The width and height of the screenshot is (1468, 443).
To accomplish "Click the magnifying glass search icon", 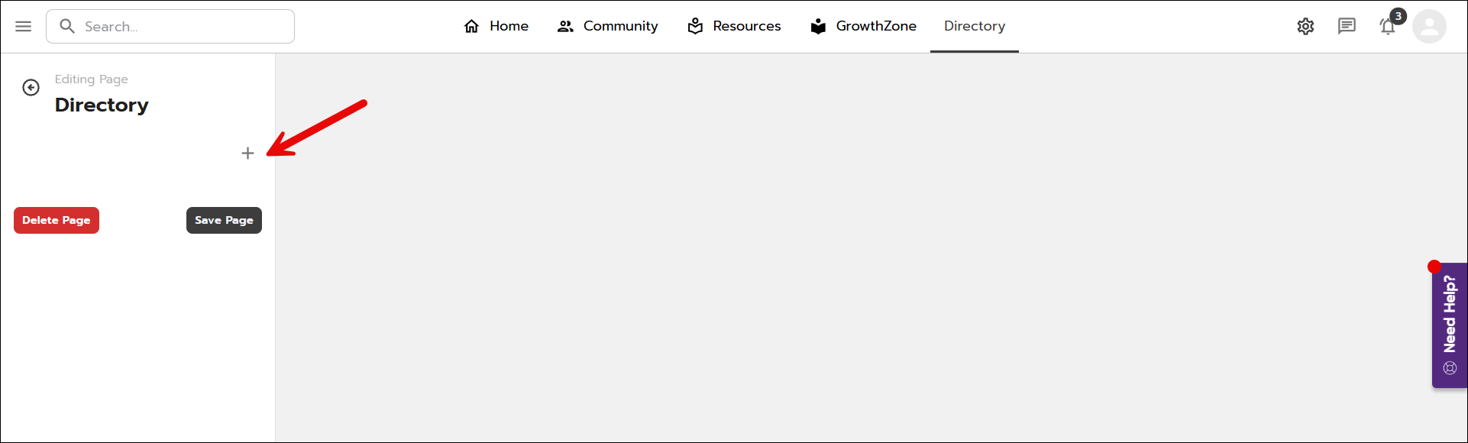I will click(67, 27).
